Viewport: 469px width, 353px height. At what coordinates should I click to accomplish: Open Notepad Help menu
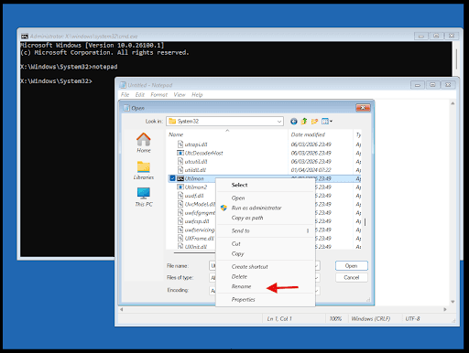[197, 95]
